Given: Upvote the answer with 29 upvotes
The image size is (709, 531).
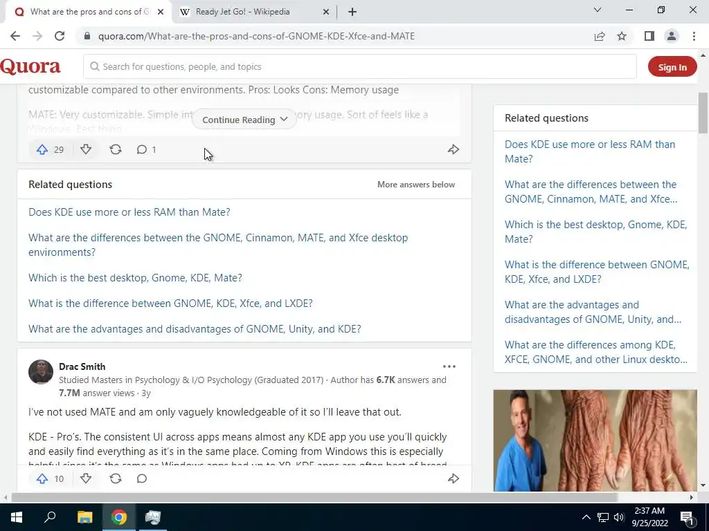Looking at the screenshot, I should pyautogui.click(x=42, y=149).
